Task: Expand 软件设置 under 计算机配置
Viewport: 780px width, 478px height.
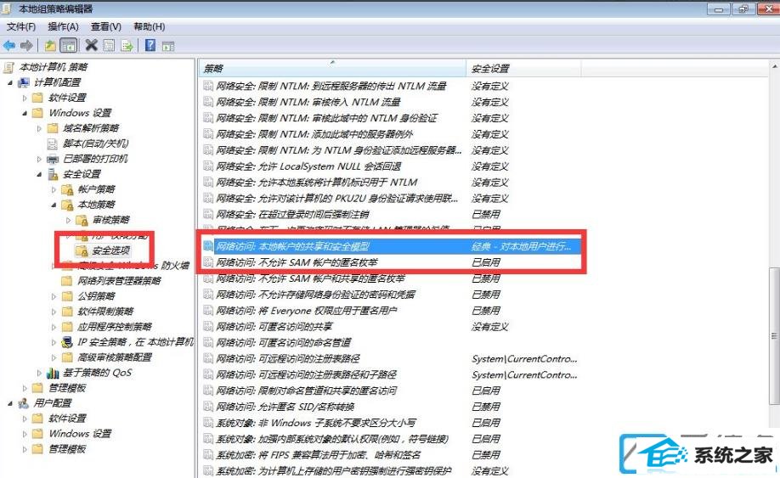Action: coord(25,98)
